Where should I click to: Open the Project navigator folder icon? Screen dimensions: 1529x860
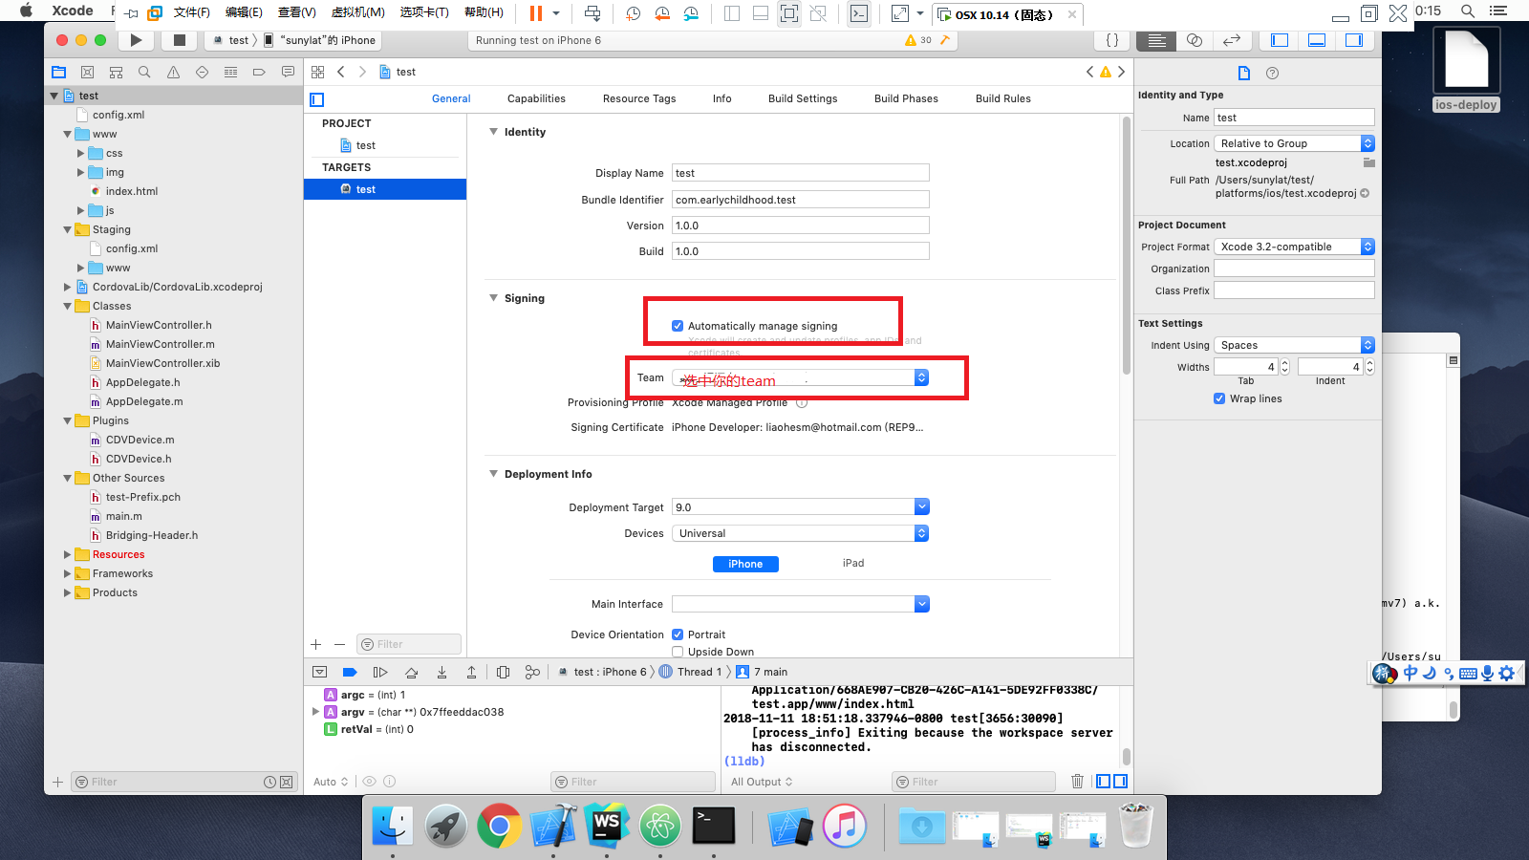[58, 72]
